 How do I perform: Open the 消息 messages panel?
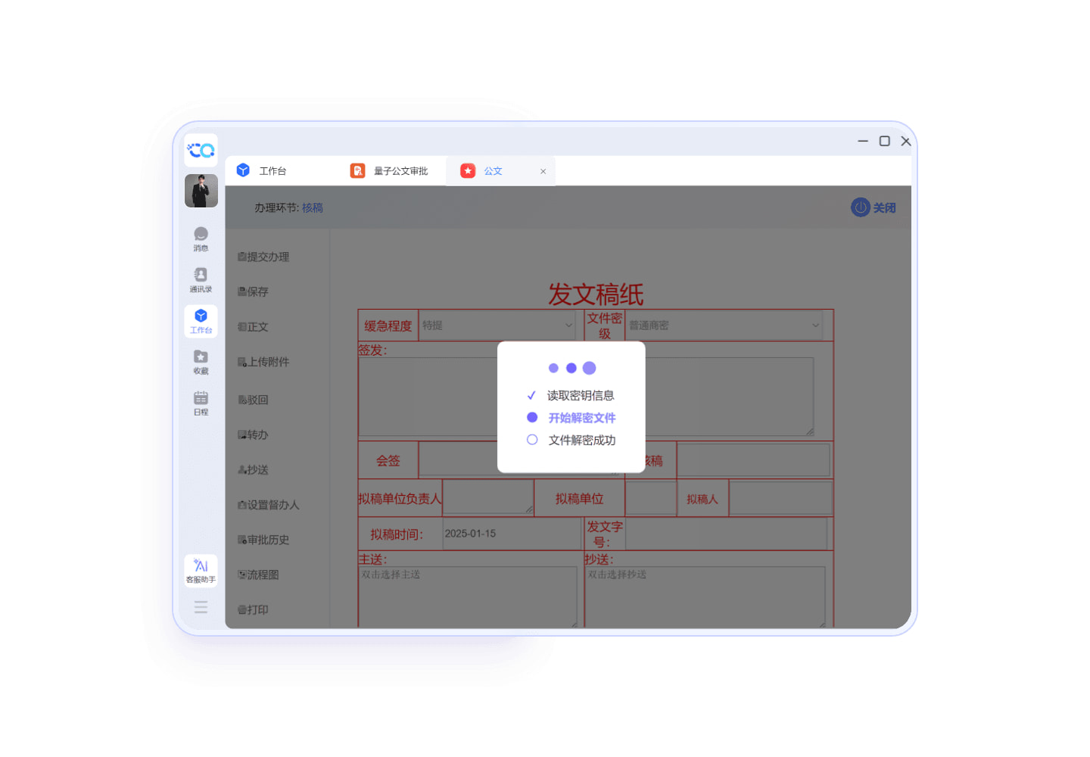201,238
